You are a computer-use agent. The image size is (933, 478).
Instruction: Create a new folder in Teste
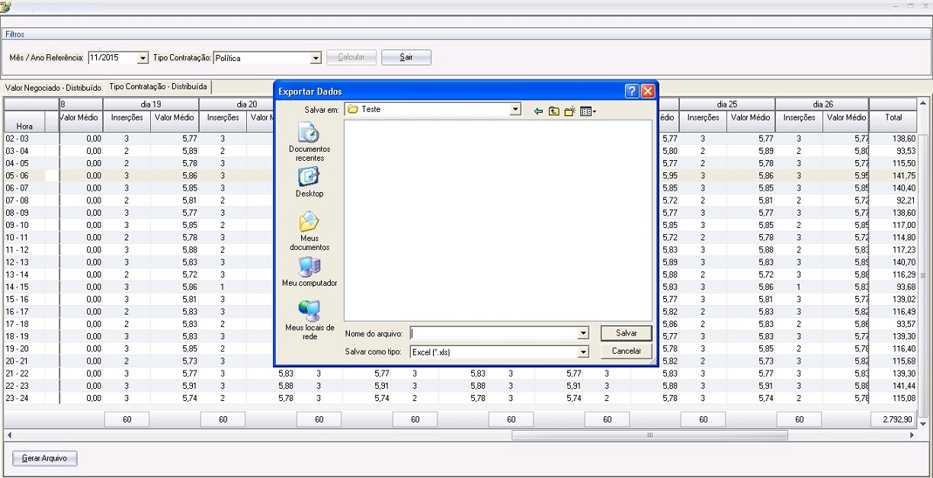[569, 111]
